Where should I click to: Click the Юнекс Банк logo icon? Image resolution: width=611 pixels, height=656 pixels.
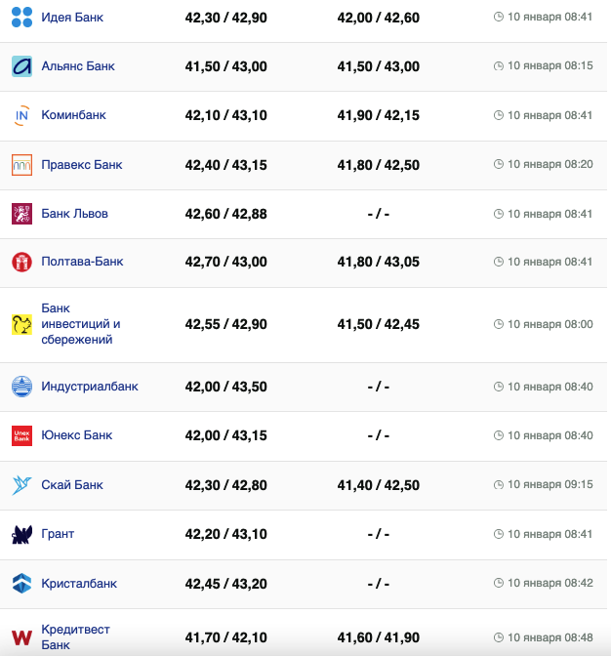pyautogui.click(x=21, y=435)
